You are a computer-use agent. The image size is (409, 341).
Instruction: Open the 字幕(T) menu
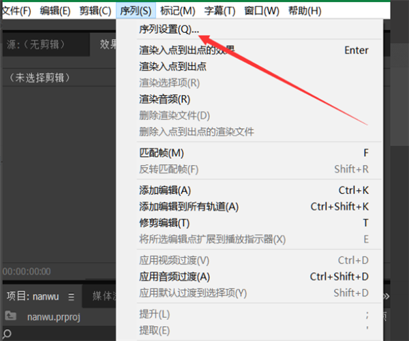(219, 11)
